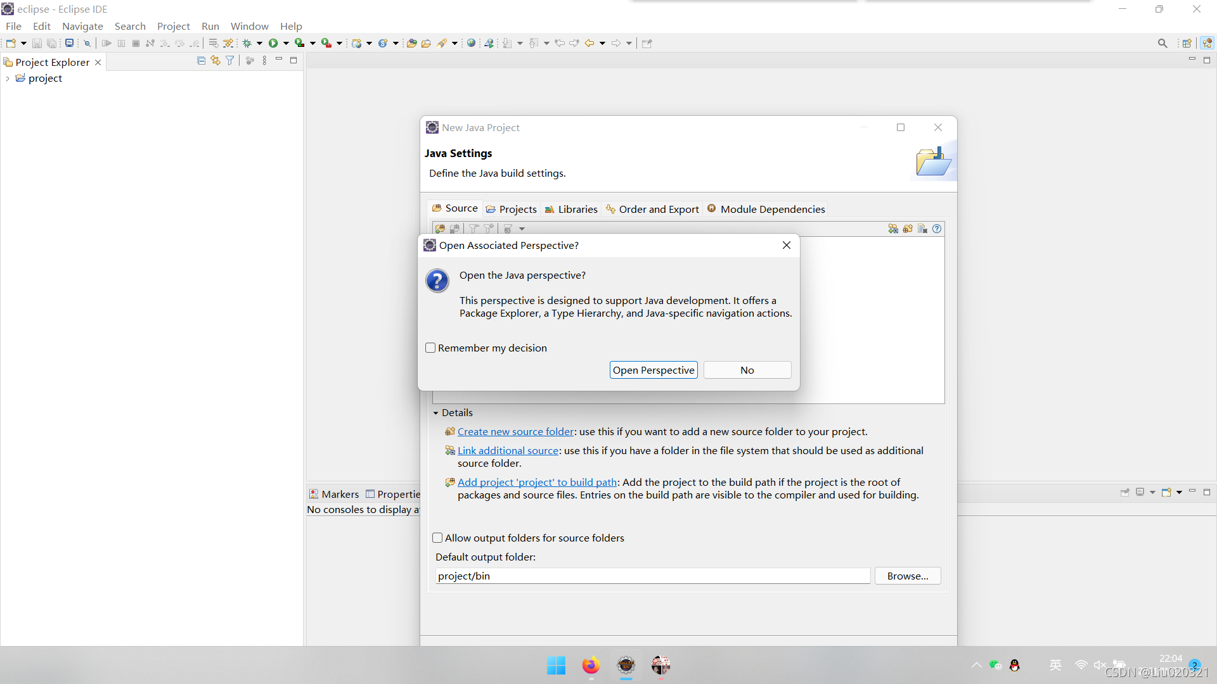Click the filter funnel icon in Project Explorer
Screen dimensions: 1217x684
tap(230, 60)
